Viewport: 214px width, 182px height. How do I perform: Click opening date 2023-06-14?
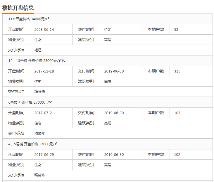point(44,29)
